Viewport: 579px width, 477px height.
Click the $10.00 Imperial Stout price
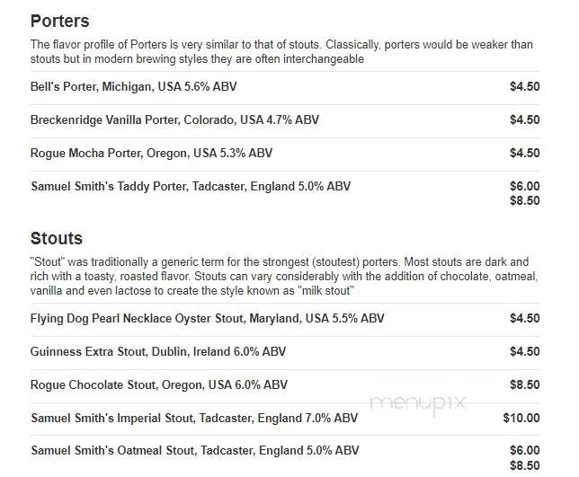click(x=521, y=418)
